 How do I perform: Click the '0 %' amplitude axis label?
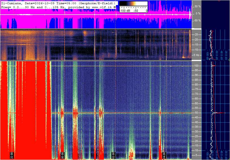click(x=198, y=13)
